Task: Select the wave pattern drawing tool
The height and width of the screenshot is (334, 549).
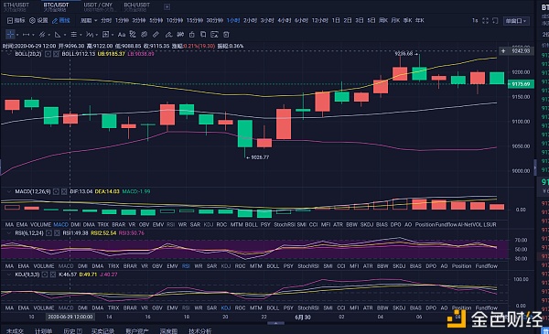Action: pyautogui.click(x=90, y=35)
